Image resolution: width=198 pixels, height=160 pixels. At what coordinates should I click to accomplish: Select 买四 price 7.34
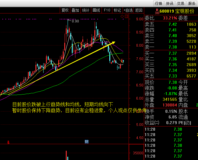pos(173,70)
